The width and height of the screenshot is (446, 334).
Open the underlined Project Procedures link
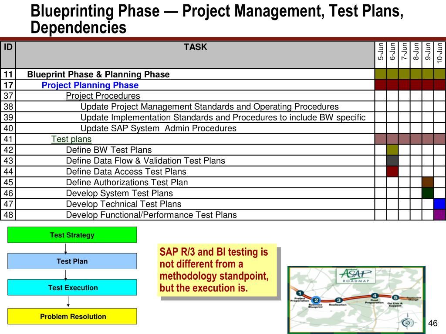(x=103, y=96)
